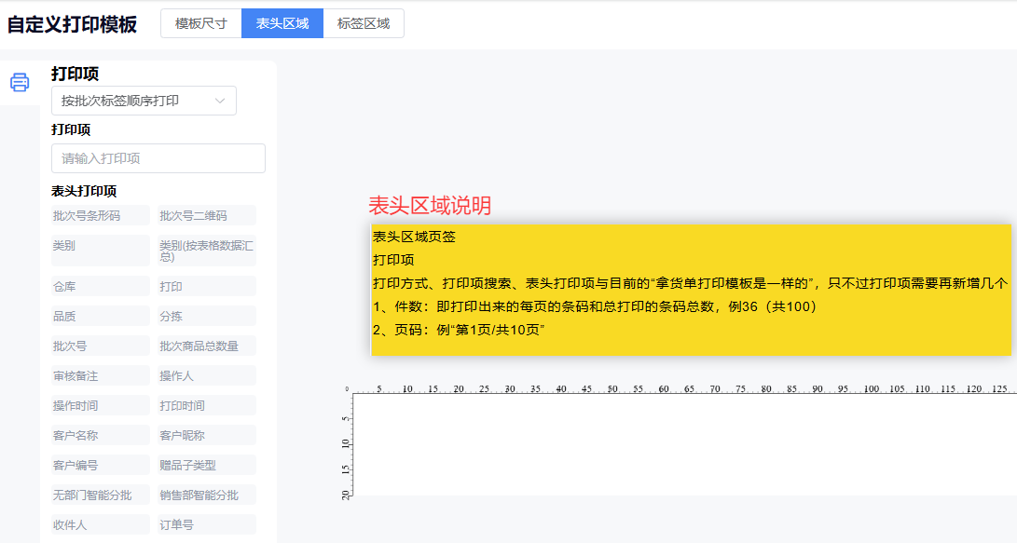Open the 标签区域 tab

pos(364,23)
